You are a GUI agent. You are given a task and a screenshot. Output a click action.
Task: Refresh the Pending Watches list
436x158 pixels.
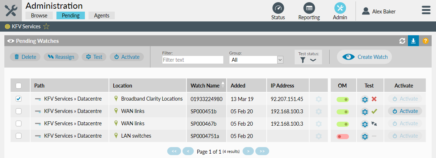pyautogui.click(x=402, y=41)
